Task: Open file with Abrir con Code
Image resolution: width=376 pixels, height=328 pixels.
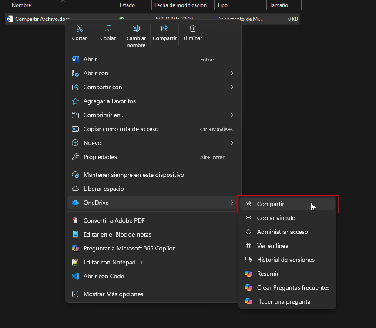Action: tap(104, 276)
